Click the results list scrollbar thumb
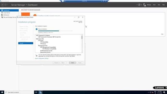The width and height of the screenshot is (167, 94). (82, 37)
